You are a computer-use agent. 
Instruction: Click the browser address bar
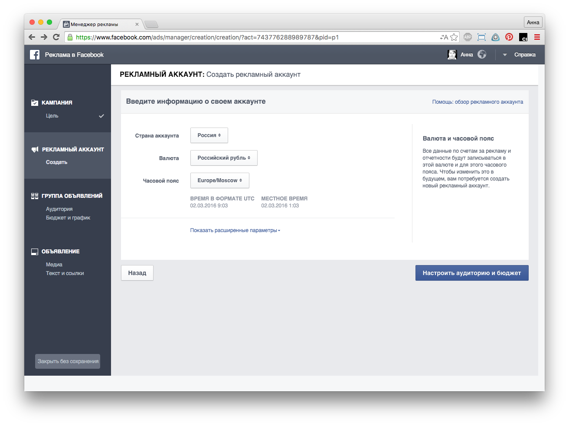(256, 37)
